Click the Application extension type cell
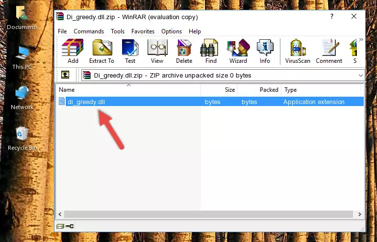 click(x=314, y=102)
